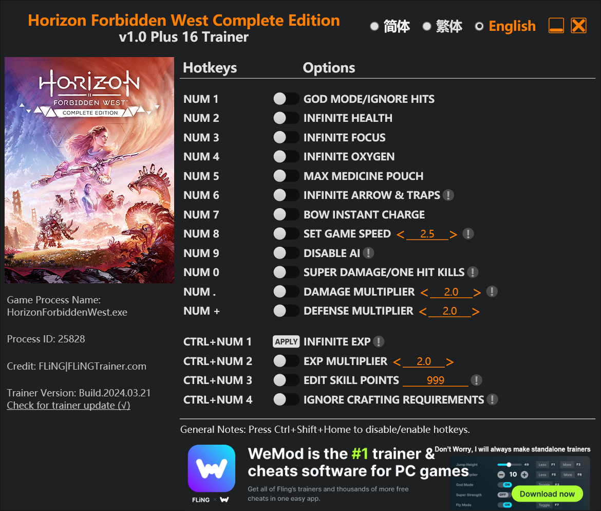Turn on Bow Instant Charge switch
The image size is (601, 511).
pos(286,214)
